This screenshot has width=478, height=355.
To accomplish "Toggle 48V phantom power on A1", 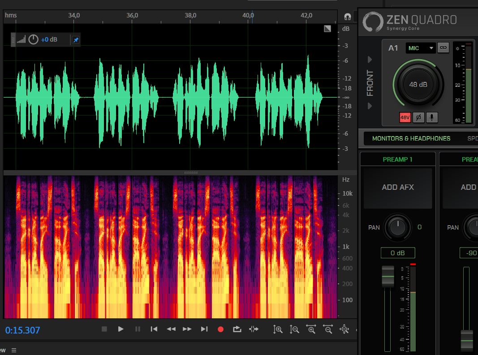I will [405, 117].
